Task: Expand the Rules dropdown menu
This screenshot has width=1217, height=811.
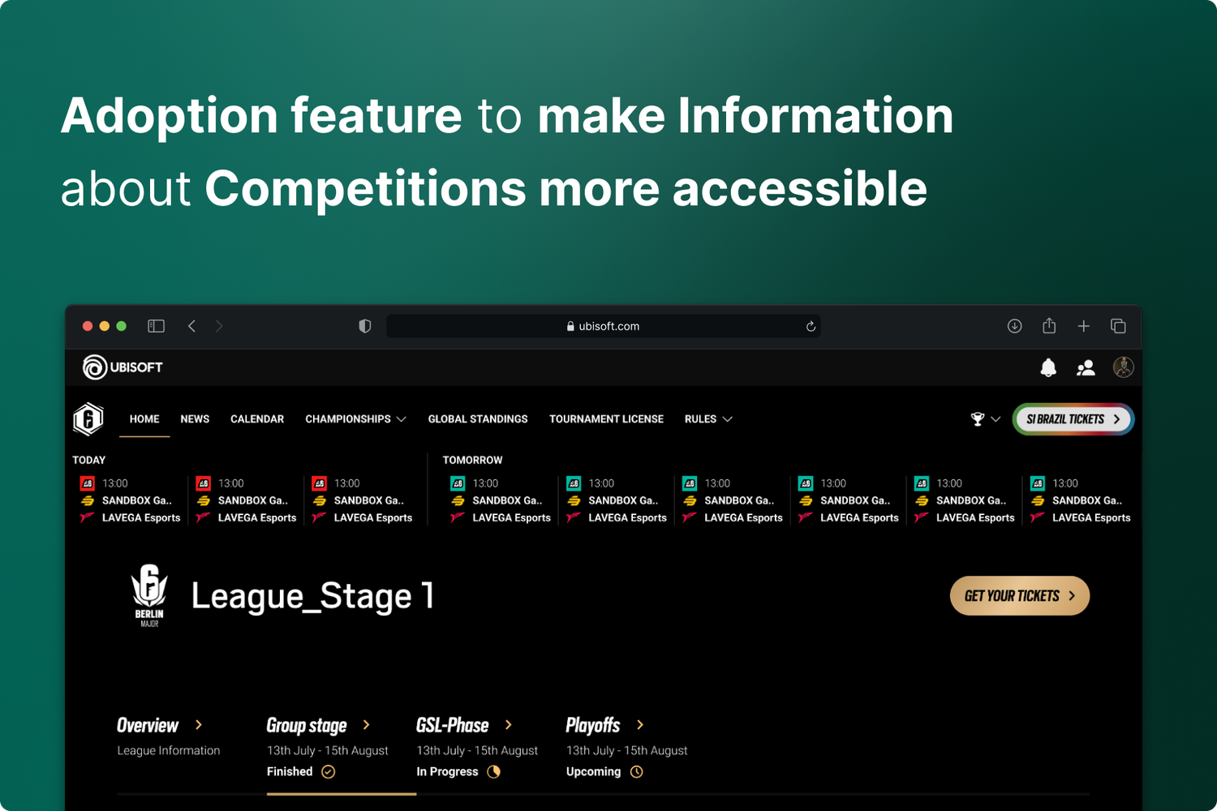Action: [707, 419]
